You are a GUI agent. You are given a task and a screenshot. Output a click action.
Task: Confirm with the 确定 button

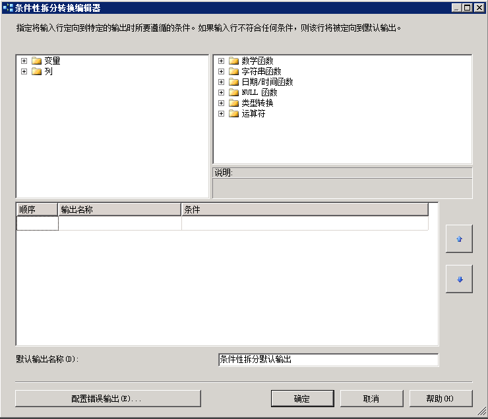click(303, 399)
